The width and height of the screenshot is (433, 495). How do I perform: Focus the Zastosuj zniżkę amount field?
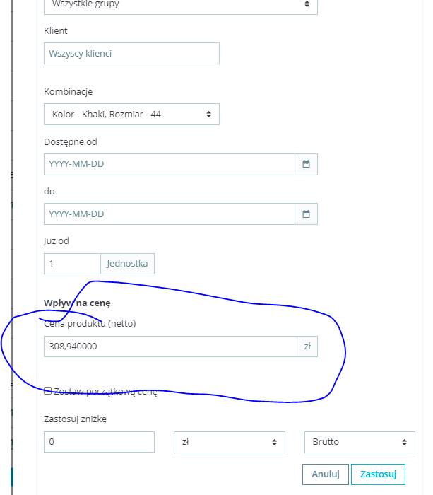click(x=99, y=442)
